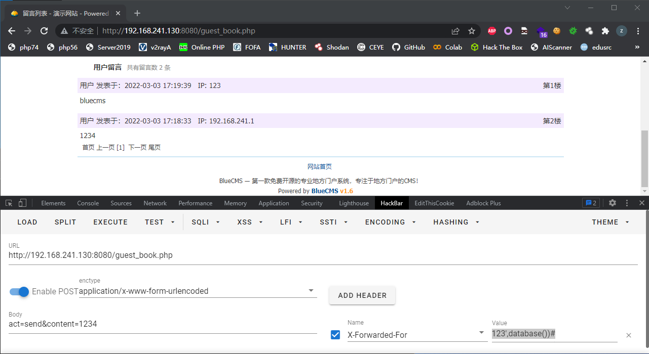Screen dimensions: 649x354
Task: Open the THEME dropdown menu
Action: (x=610, y=222)
